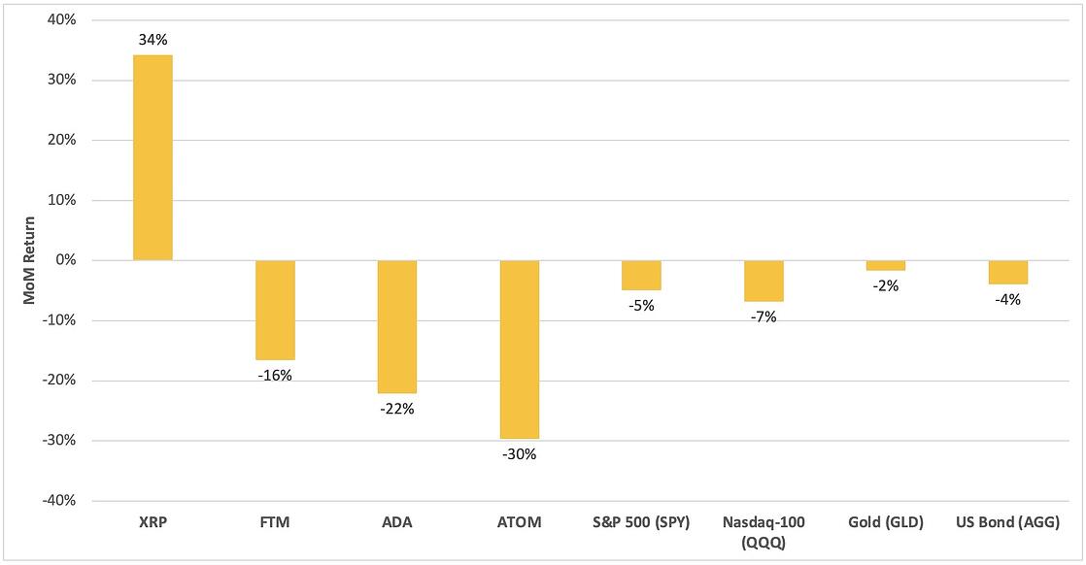Screen dimensions: 1086x565
Task: Click the FTM negative bar
Action: pos(275,311)
